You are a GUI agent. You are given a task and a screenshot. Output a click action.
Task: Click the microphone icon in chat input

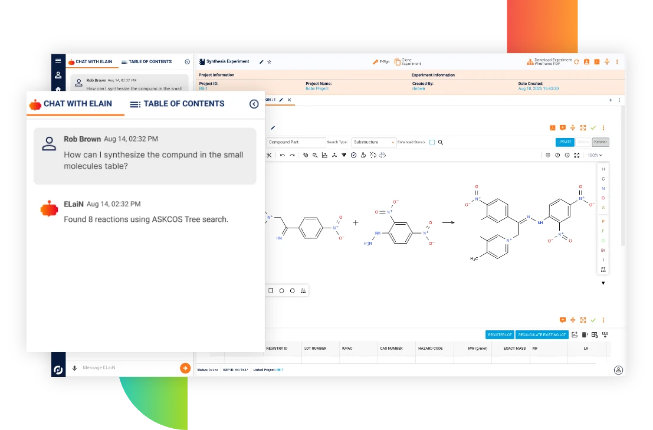click(74, 368)
